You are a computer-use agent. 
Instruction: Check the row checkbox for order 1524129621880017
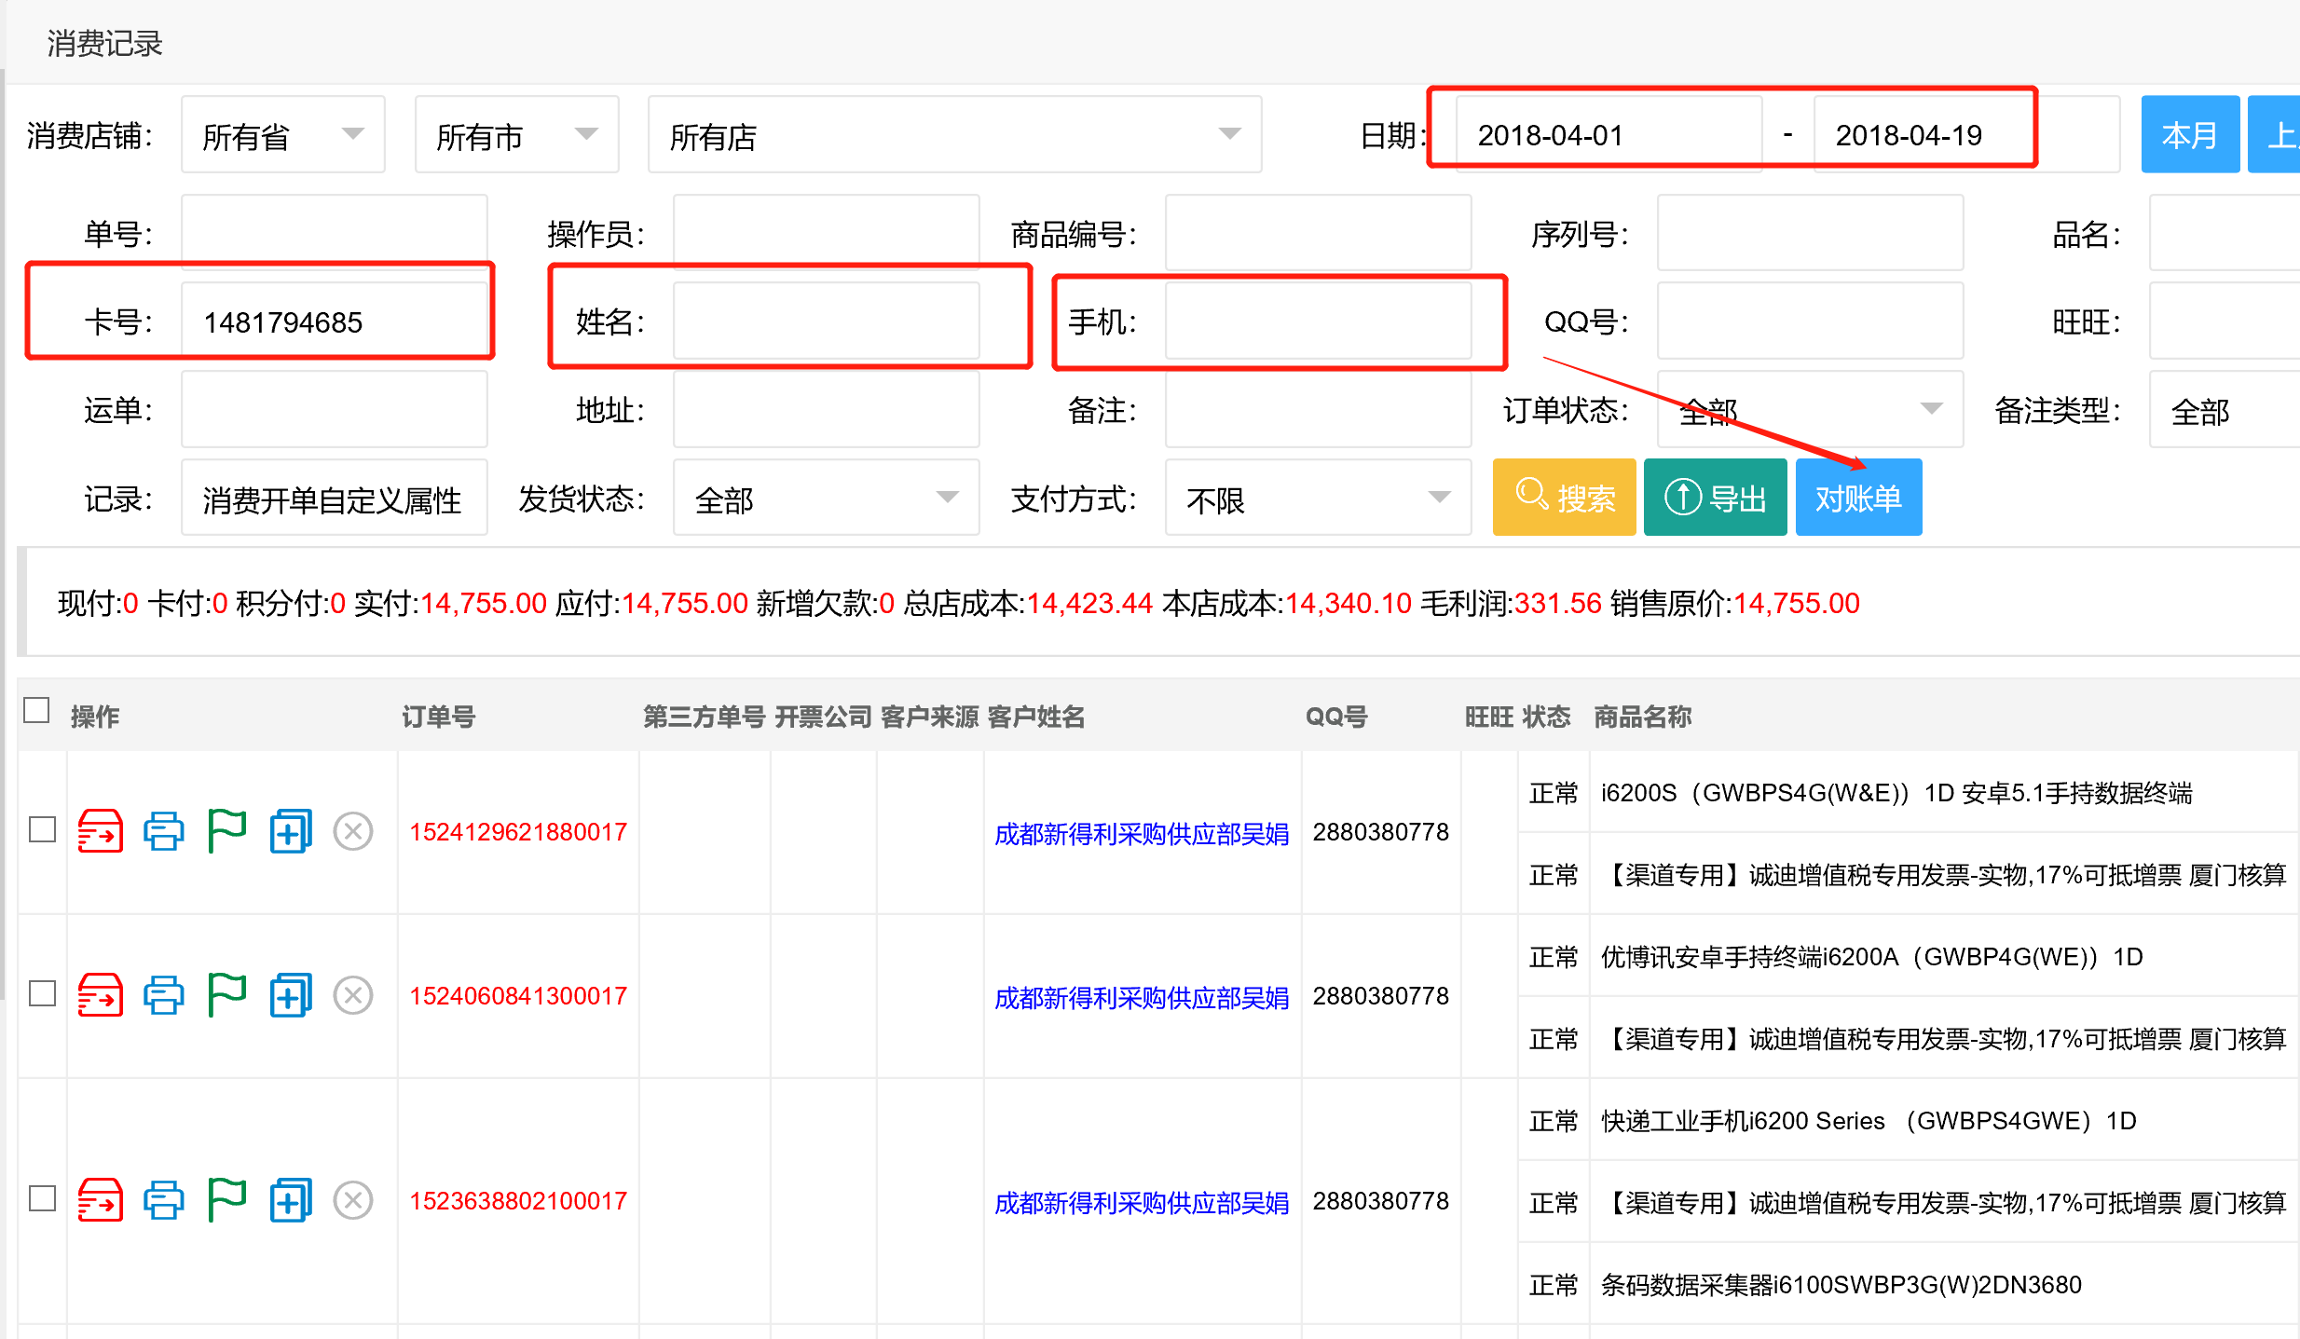(x=43, y=829)
